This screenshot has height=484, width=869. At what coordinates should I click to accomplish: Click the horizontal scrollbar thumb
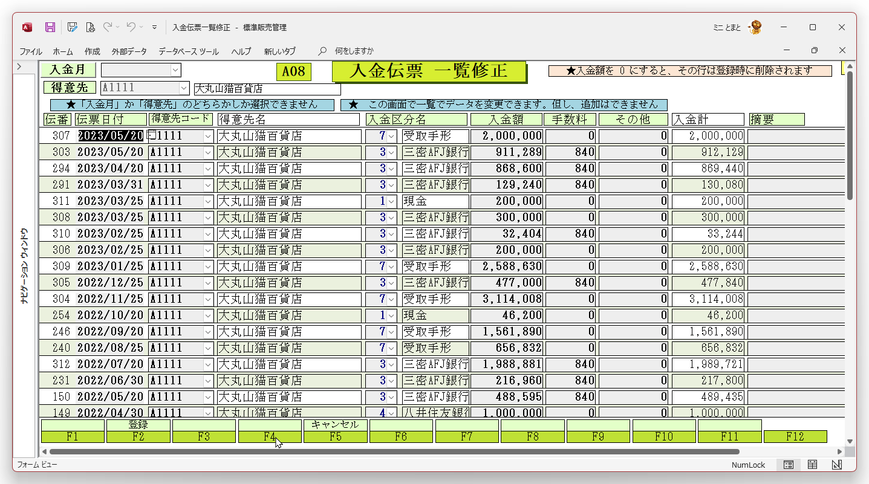click(394, 452)
